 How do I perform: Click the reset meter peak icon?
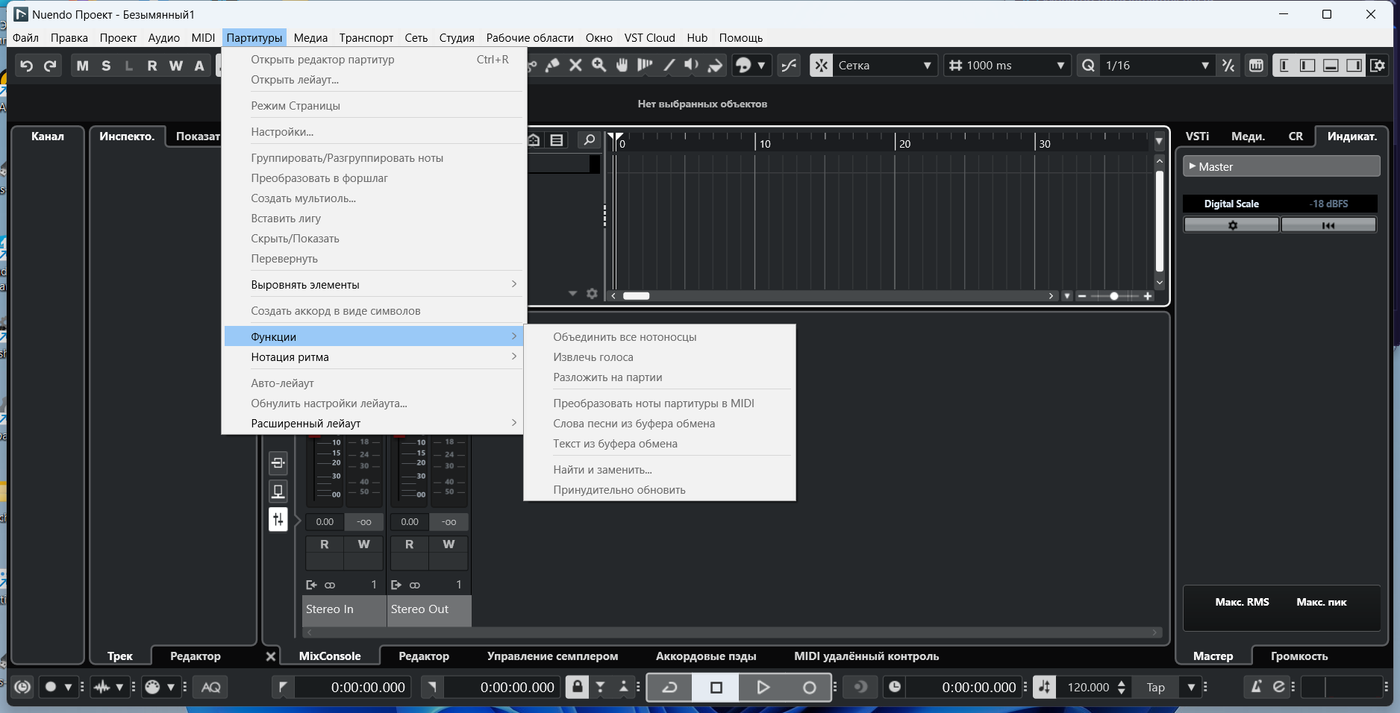point(1328,225)
